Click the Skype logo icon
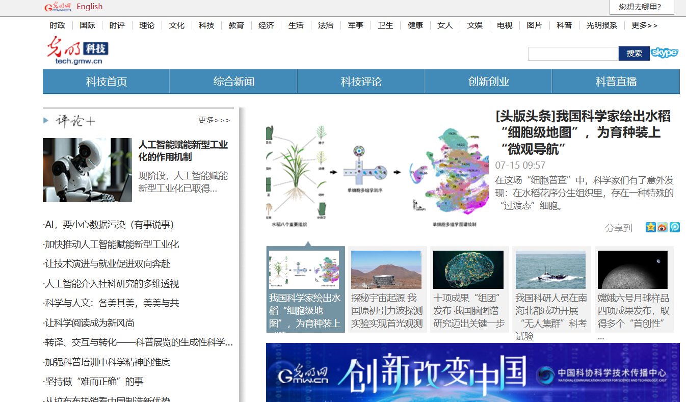The height and width of the screenshot is (402, 686). (665, 53)
